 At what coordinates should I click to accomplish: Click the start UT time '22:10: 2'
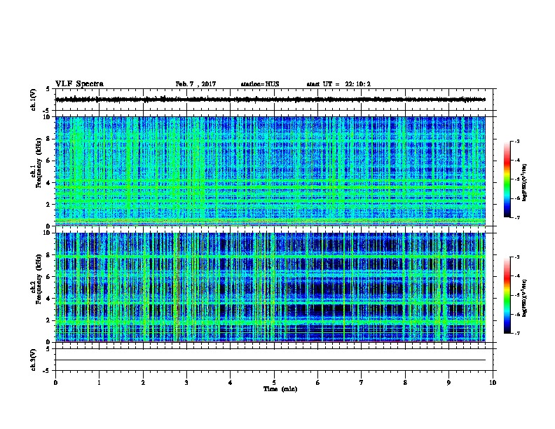point(358,84)
